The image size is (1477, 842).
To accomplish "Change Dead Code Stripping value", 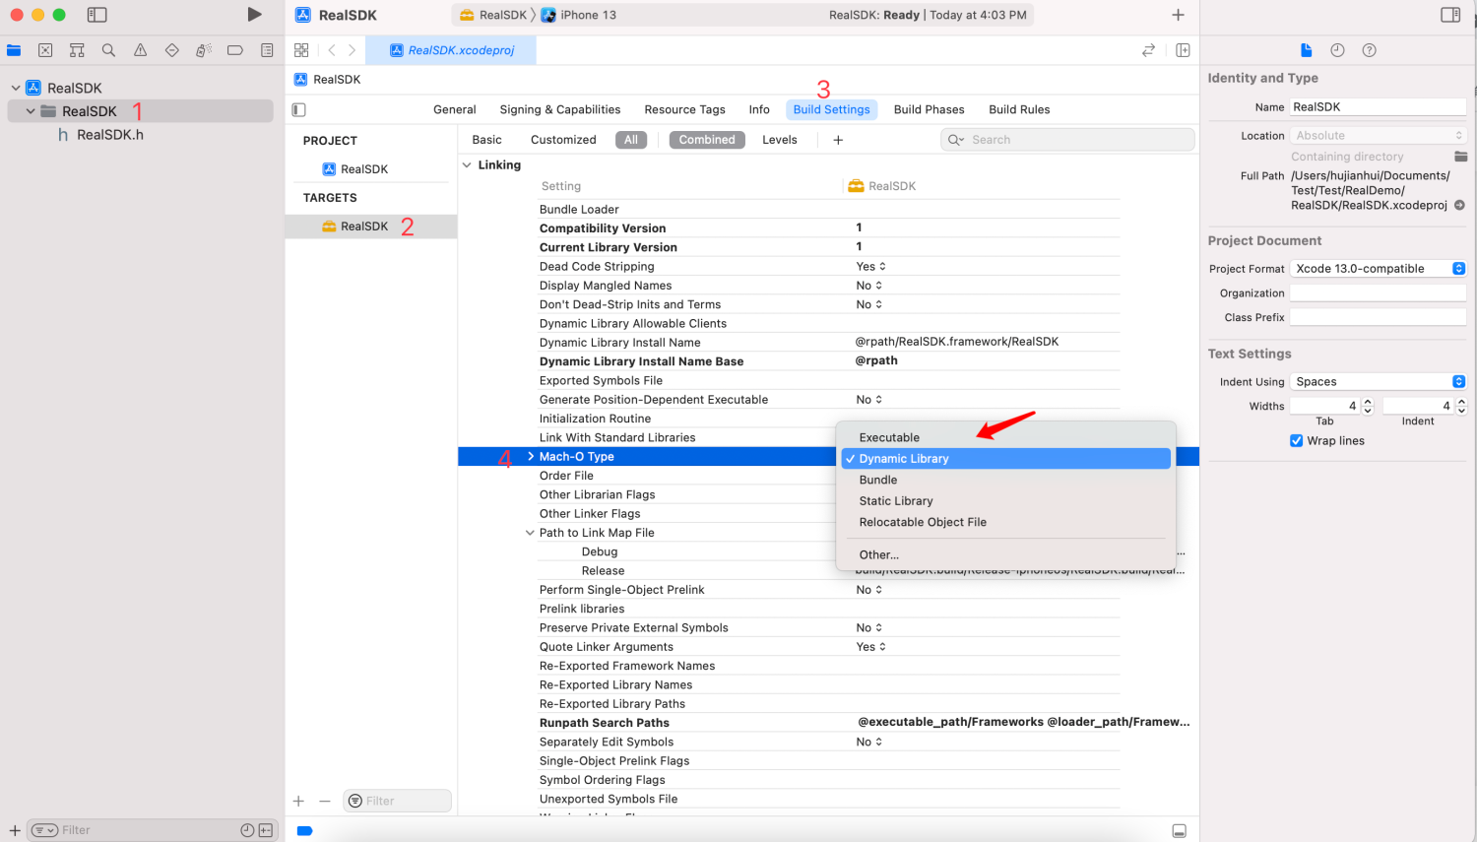I will (870, 266).
